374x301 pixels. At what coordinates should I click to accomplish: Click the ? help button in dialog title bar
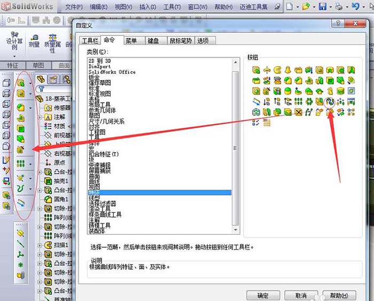(x=338, y=23)
